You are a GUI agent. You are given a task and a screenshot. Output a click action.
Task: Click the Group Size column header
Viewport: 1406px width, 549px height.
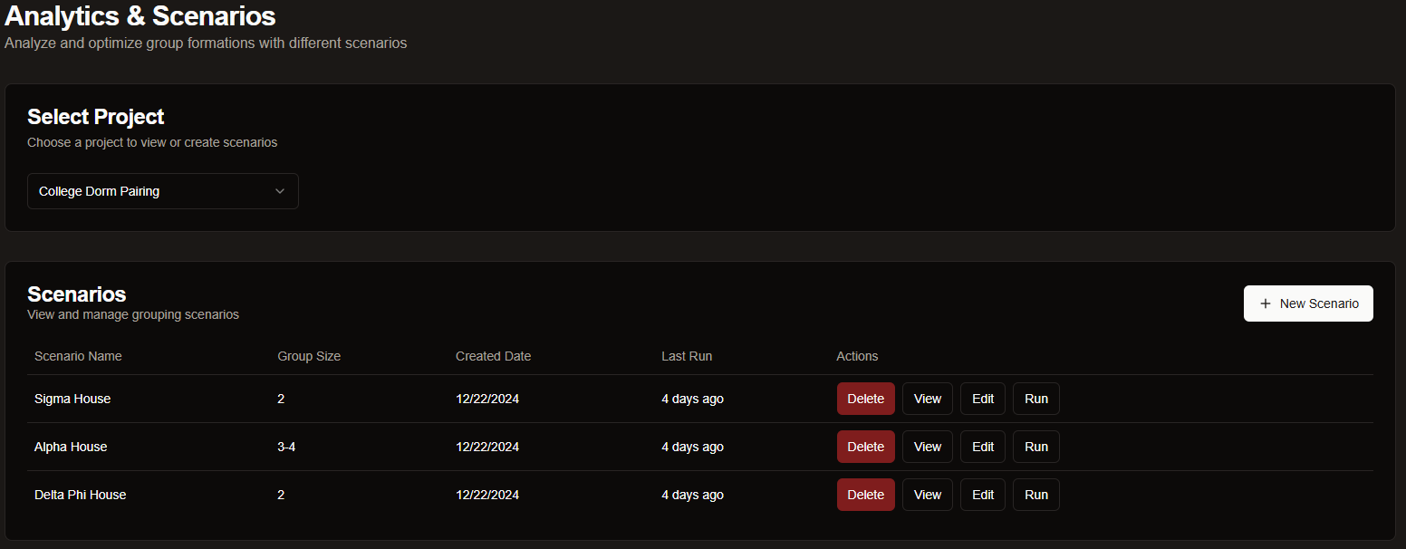point(309,356)
